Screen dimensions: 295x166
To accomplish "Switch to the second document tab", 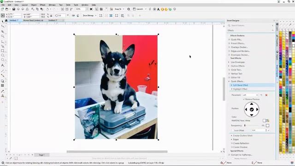I will [33, 20].
